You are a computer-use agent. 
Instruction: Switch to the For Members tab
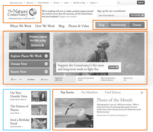tap(89, 92)
